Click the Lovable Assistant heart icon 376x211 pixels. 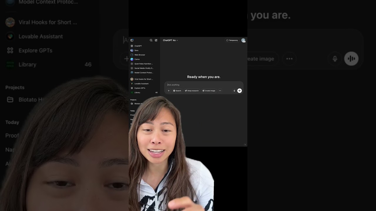point(132,84)
